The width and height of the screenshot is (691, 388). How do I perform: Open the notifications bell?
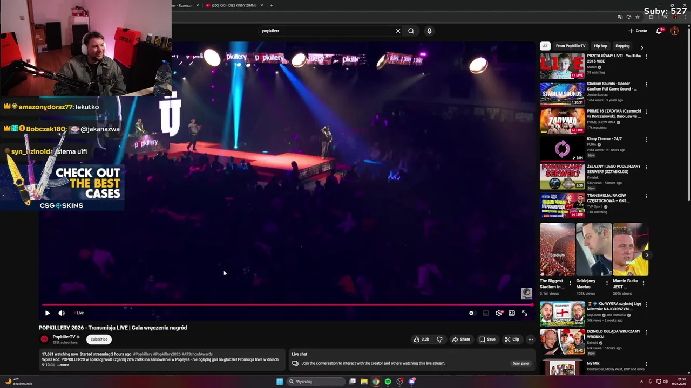point(659,31)
